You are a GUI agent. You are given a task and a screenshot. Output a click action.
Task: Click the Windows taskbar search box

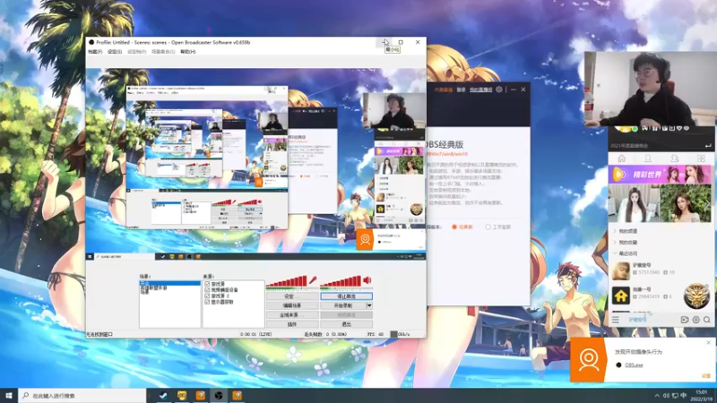pyautogui.click(x=82, y=395)
